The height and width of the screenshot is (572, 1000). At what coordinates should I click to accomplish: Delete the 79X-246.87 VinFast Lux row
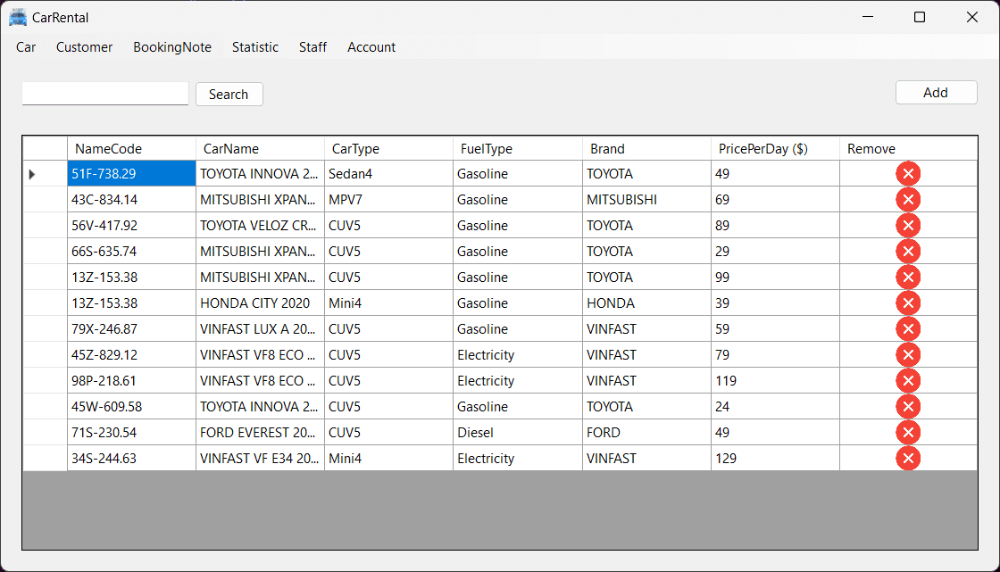[x=908, y=329]
